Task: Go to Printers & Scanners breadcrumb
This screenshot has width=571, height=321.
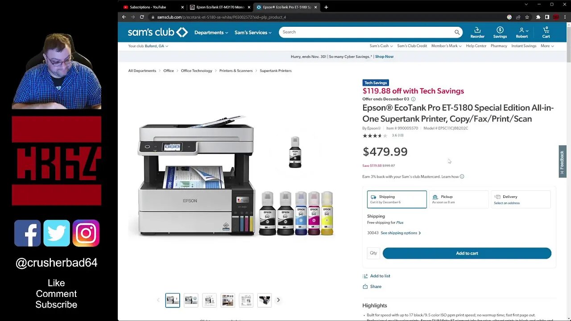Action: 236,70
